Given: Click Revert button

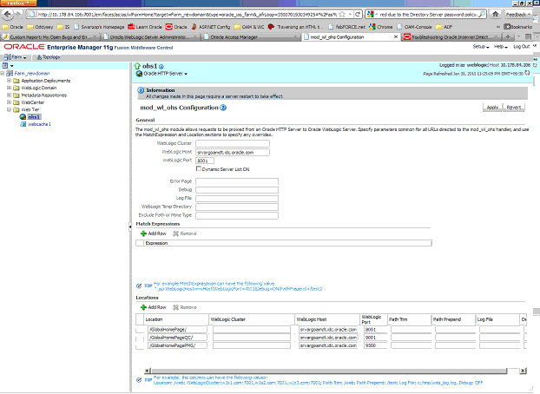Looking at the screenshot, I should 513,108.
